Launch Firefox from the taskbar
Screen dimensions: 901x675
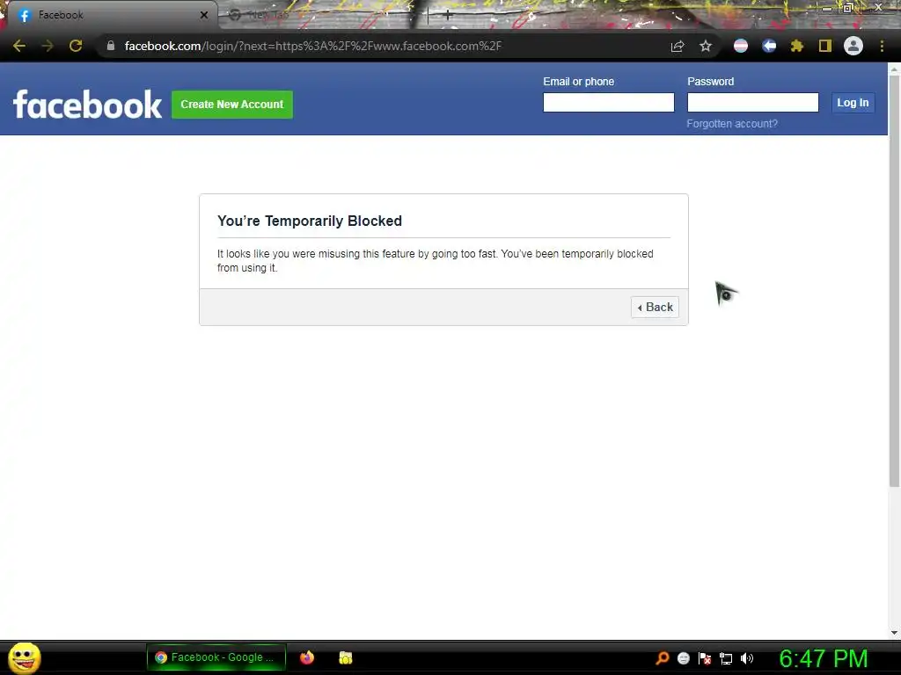coord(307,657)
